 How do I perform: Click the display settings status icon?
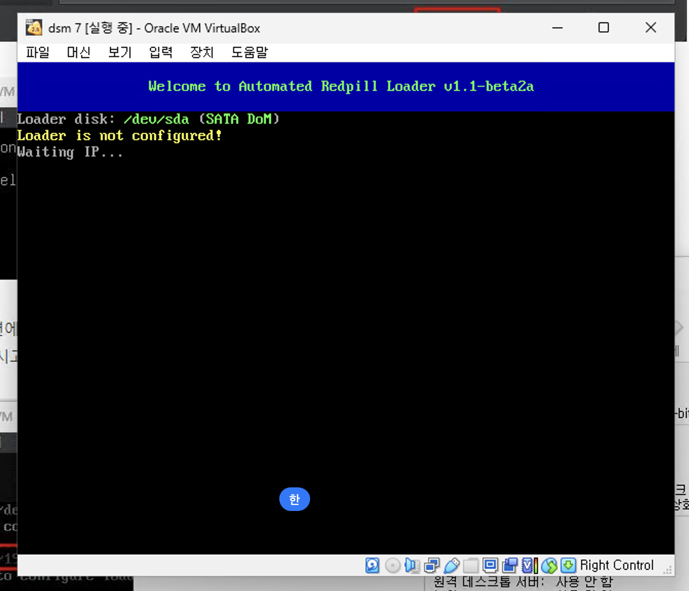click(x=490, y=565)
